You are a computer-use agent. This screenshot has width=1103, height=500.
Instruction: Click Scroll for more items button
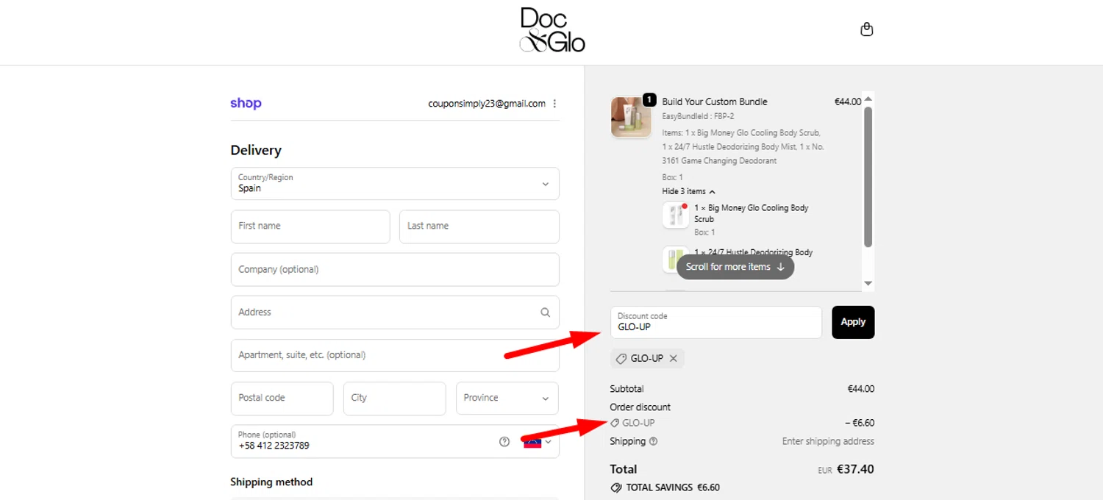[735, 267]
